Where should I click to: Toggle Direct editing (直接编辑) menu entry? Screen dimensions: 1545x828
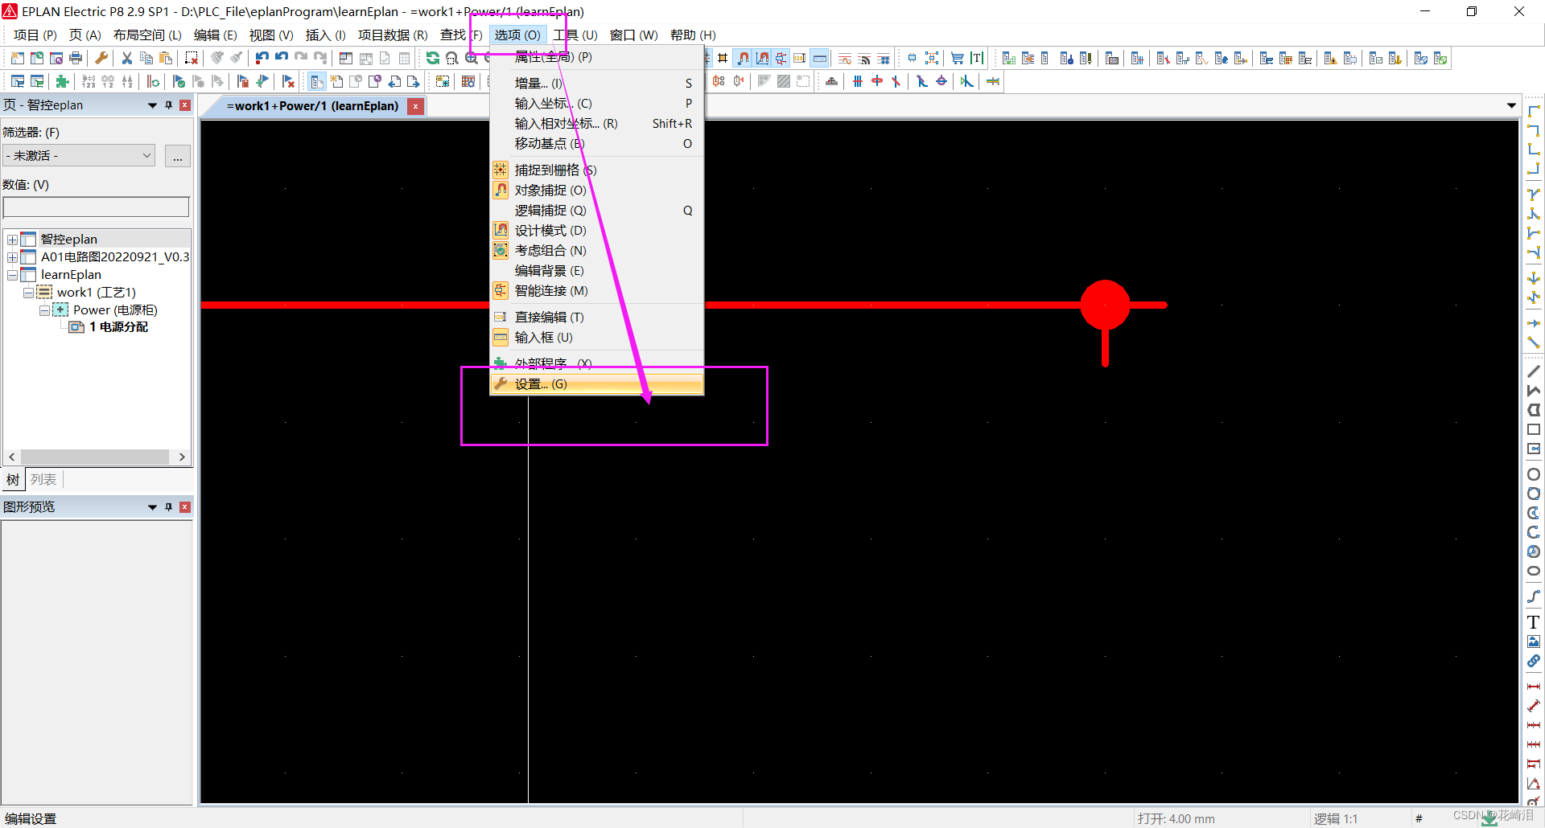tap(596, 317)
